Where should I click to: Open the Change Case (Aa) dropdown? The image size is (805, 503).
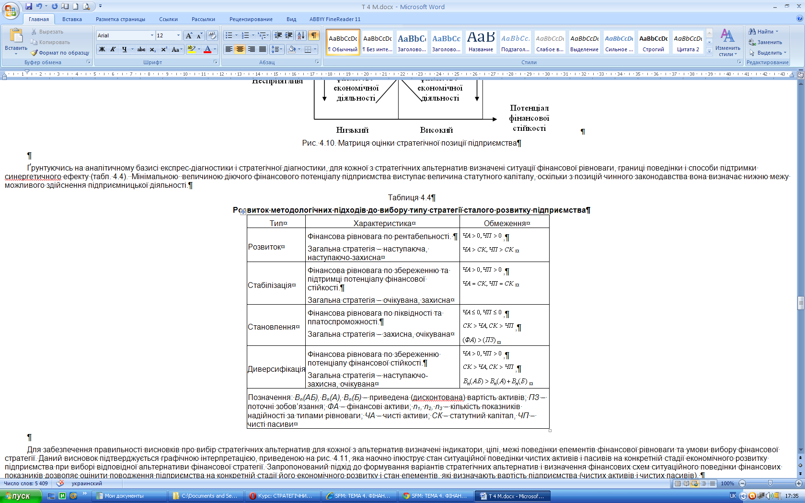177,49
